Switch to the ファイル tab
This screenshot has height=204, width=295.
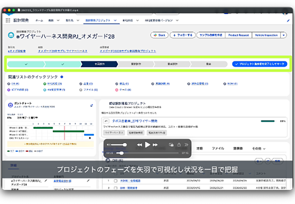(218, 148)
